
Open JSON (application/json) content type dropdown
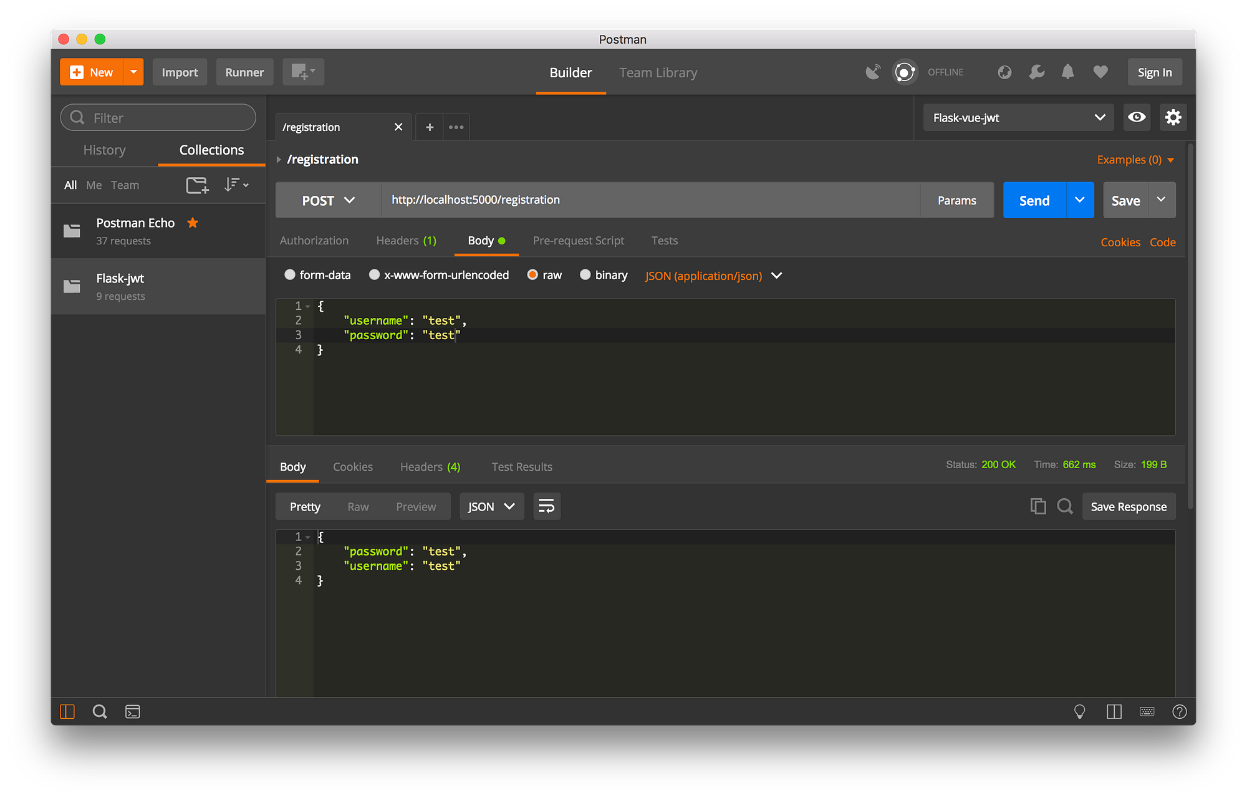[x=713, y=276]
